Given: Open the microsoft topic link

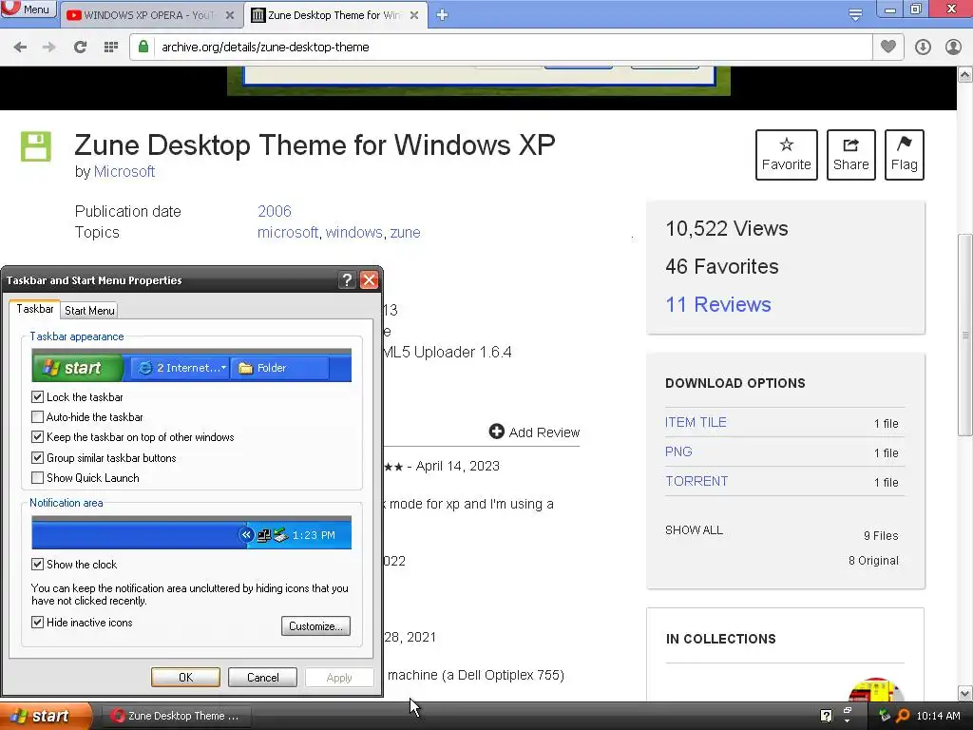Looking at the screenshot, I should 288,232.
